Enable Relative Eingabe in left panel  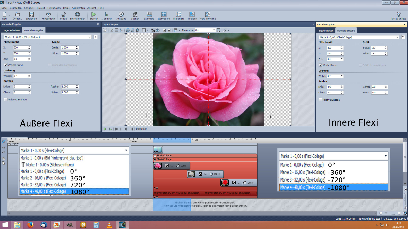tap(6, 100)
